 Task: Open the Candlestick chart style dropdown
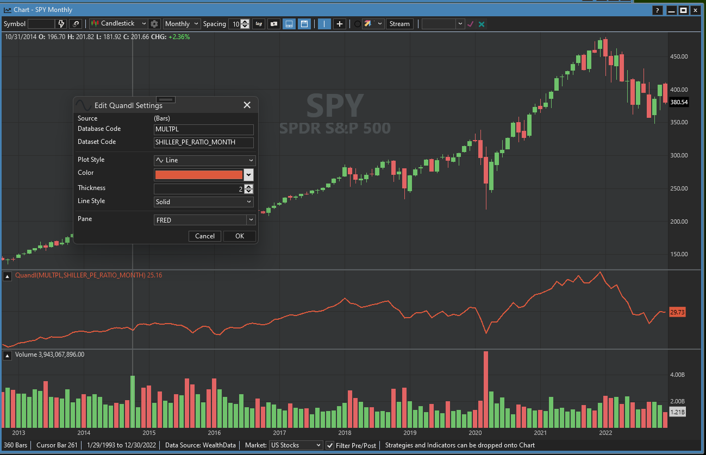[118, 24]
